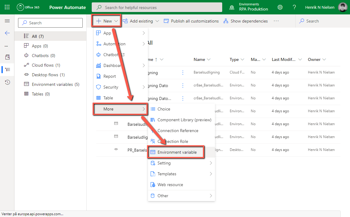
Task: Switch environment from RPA Produktion
Action: (x=253, y=7)
